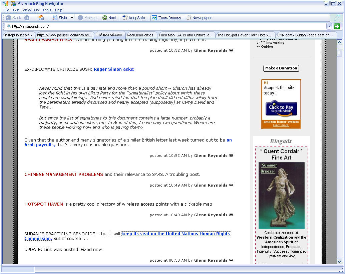Click the vertical scrollbar down arrow
Image resolution: width=345 pixels, height=274 pixels.
(340, 261)
